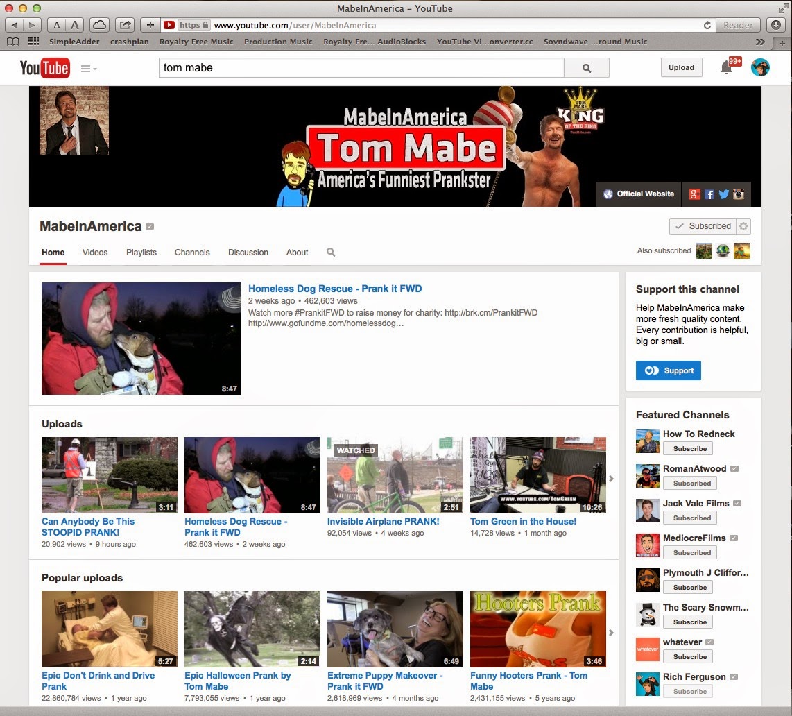Toggle Subscribed for MediocreFilms

coord(691,553)
